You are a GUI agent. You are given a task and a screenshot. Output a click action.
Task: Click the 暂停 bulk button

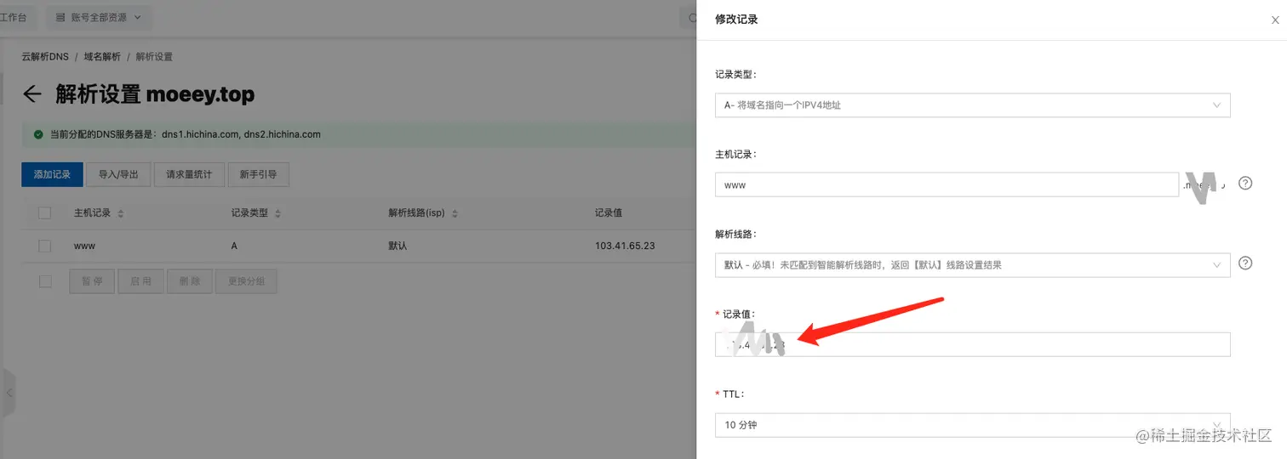coord(92,281)
